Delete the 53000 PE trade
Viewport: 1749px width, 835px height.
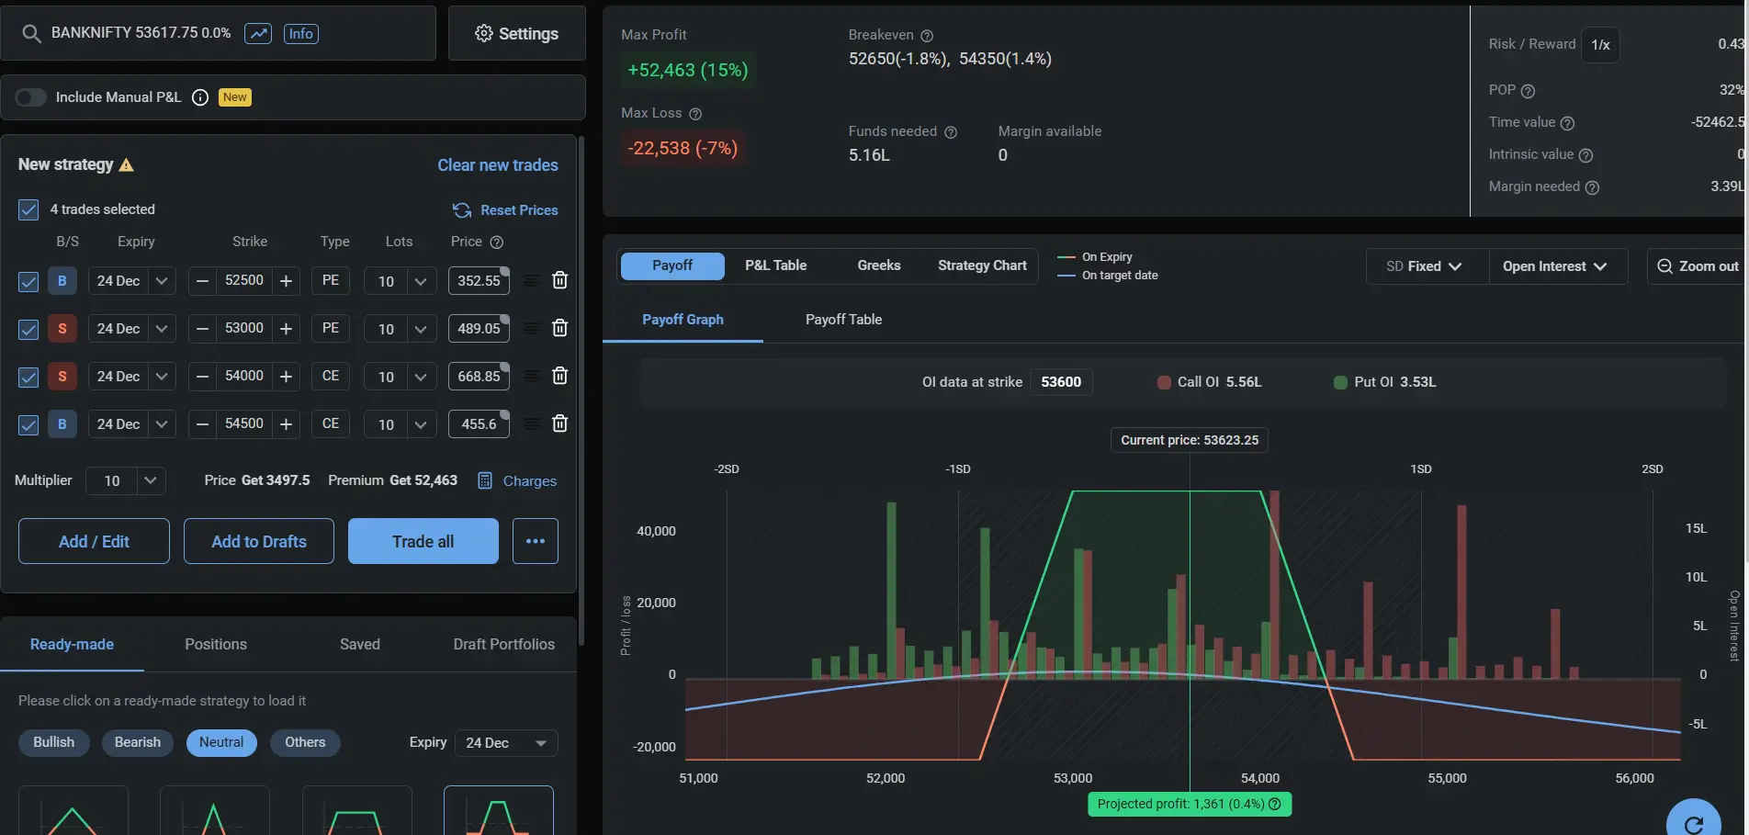point(559,328)
